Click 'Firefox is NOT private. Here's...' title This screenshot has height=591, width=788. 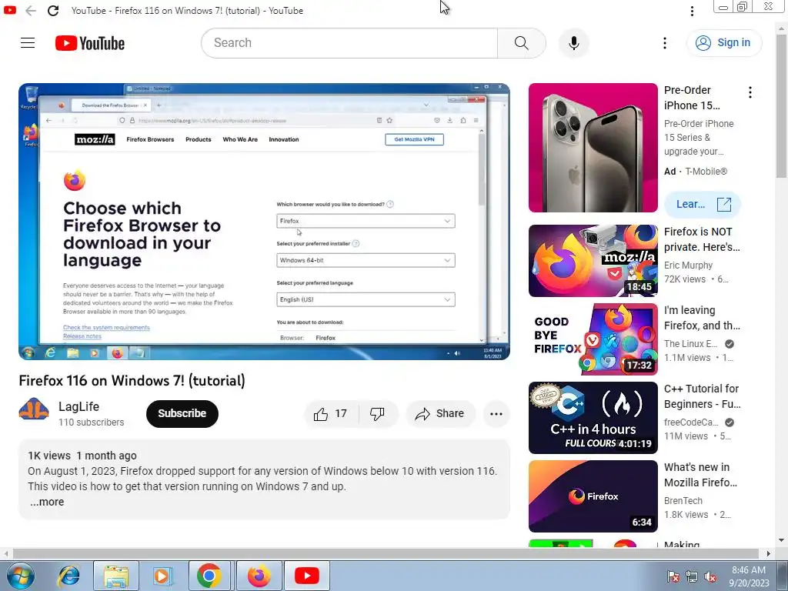point(702,239)
